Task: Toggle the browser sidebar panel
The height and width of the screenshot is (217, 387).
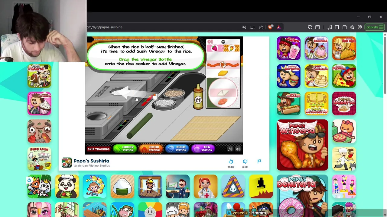Action: click(337, 27)
